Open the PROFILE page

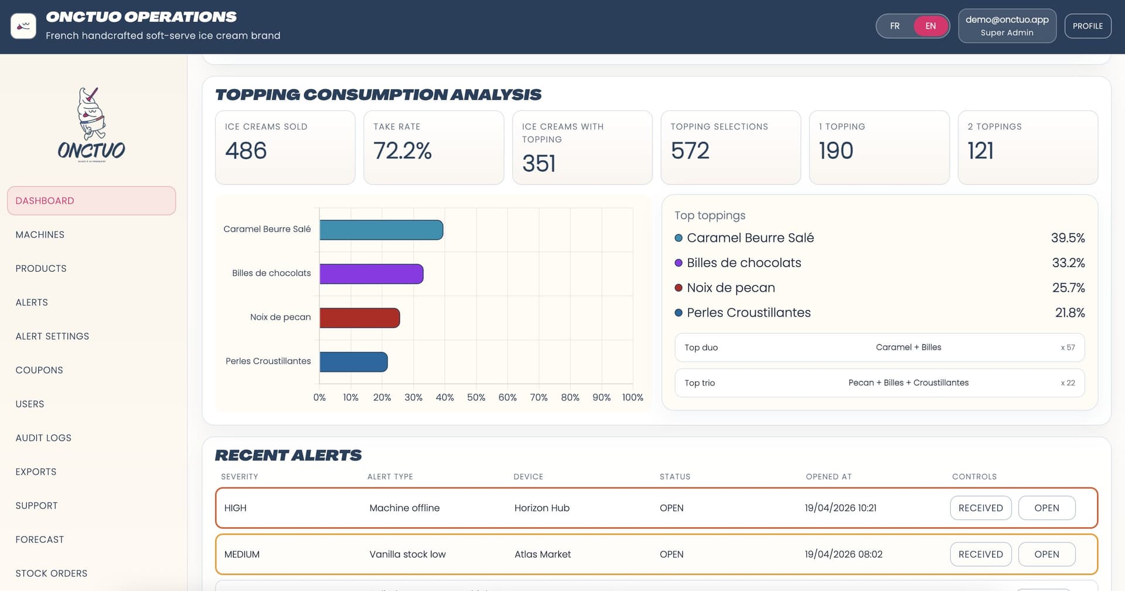click(1087, 26)
